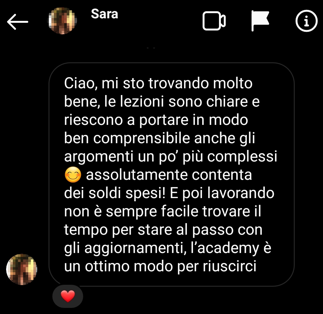
Task: Tap the word "complessi" in the message
Action: [242, 157]
